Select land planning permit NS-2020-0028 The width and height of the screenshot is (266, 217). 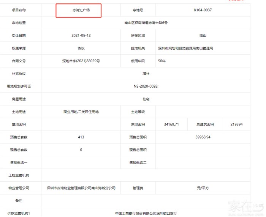point(146,86)
